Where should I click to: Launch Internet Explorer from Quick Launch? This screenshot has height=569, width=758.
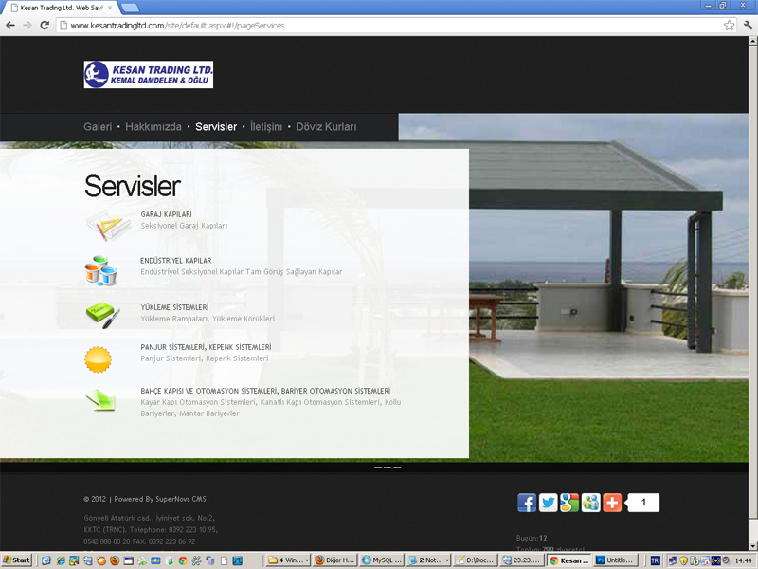[61, 560]
